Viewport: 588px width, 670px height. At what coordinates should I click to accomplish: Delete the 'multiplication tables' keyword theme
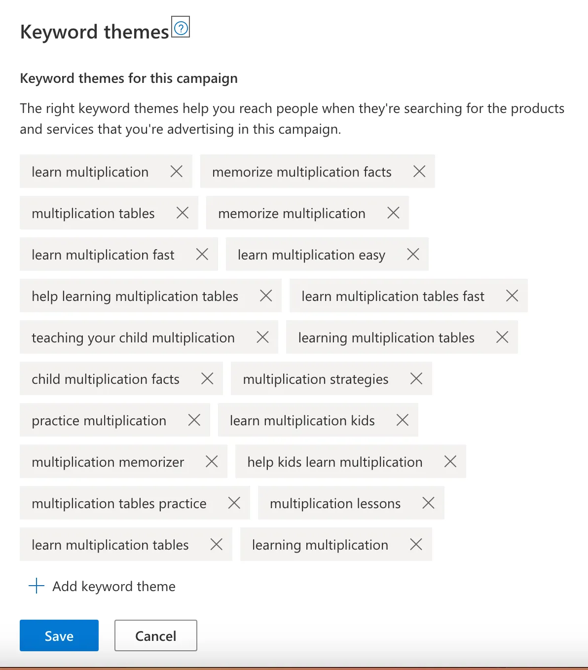[183, 213]
